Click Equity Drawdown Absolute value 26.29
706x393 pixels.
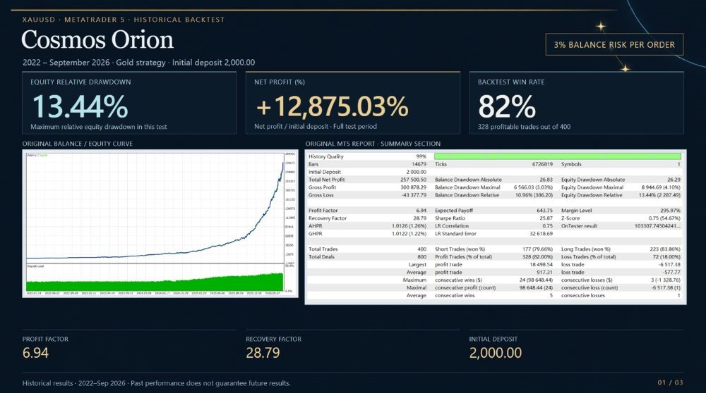tap(674, 180)
